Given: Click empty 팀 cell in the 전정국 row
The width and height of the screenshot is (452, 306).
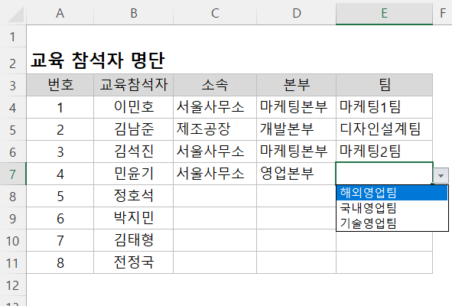Looking at the screenshot, I should (x=384, y=262).
